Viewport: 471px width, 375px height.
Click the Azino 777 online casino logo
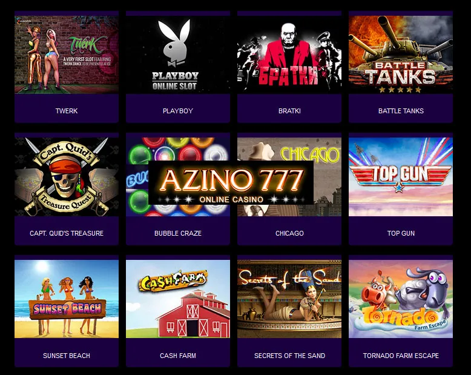tap(231, 183)
